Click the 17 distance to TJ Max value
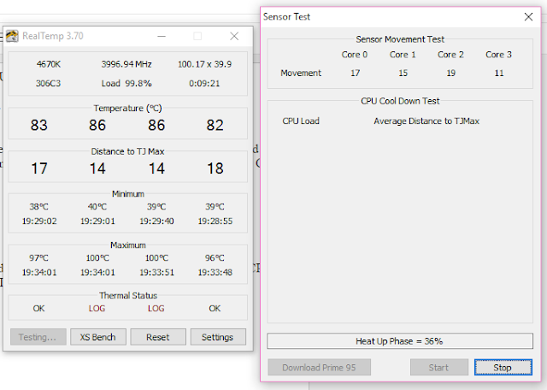This screenshot has height=390, width=547. 39,168
